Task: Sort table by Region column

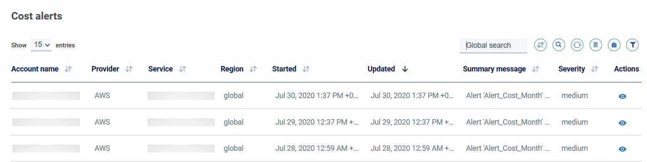Action: 253,69
